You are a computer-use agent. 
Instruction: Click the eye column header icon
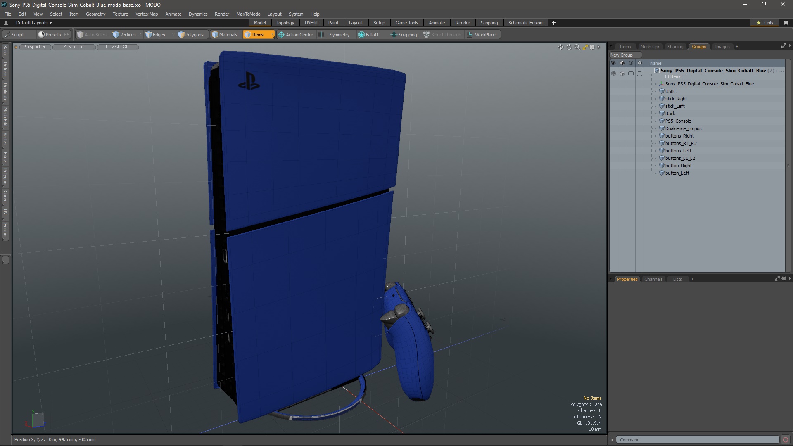[613, 63]
